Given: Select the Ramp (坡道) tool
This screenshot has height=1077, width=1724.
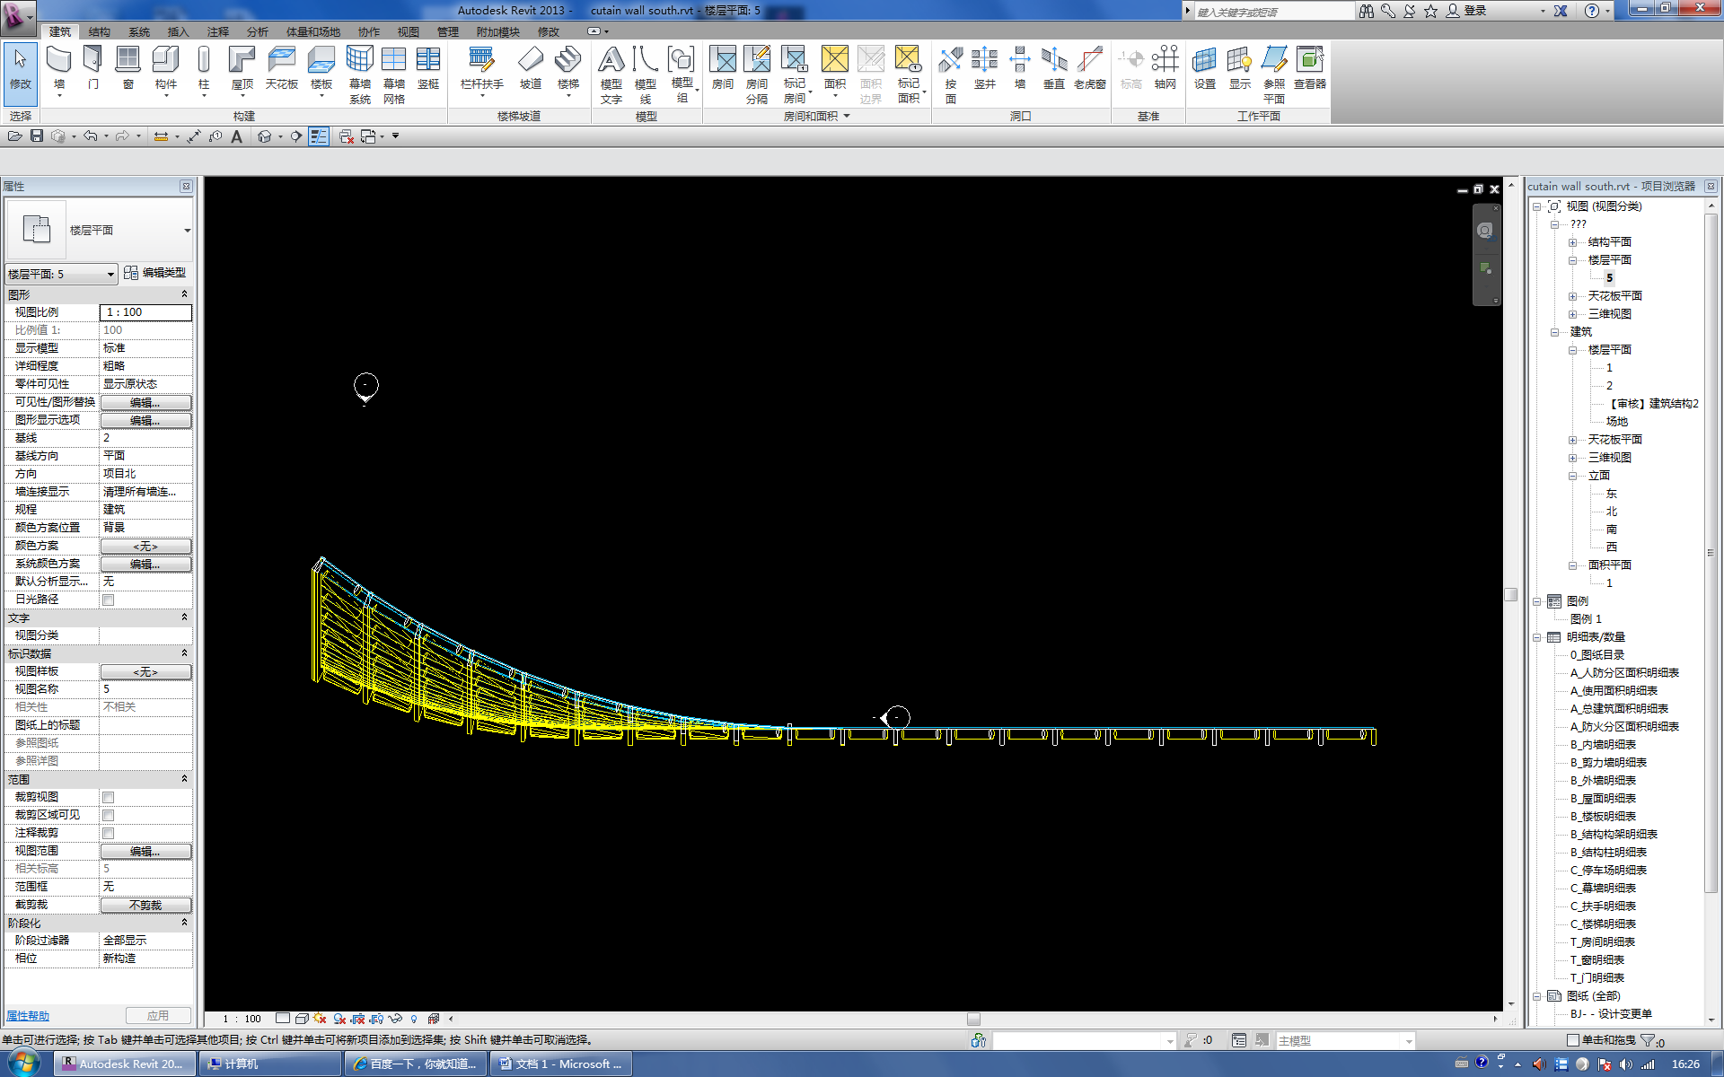Looking at the screenshot, I should point(531,68).
